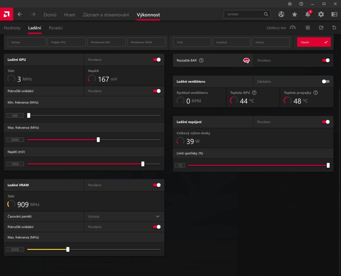
Task: Click the AMD logo home icon
Action: (x=6, y=14)
